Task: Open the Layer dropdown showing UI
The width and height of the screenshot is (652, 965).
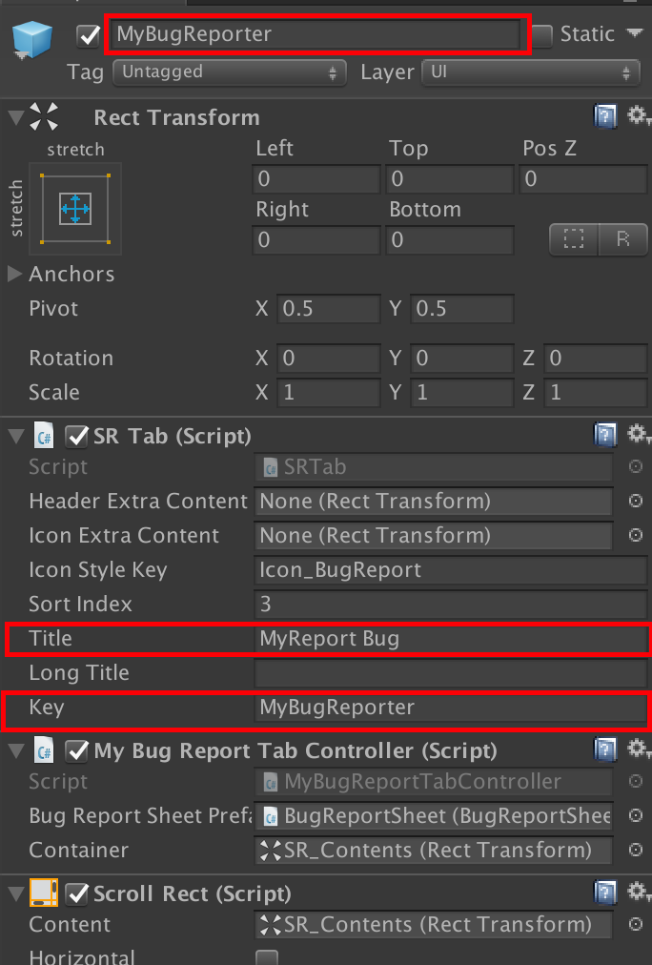Action: [531, 72]
